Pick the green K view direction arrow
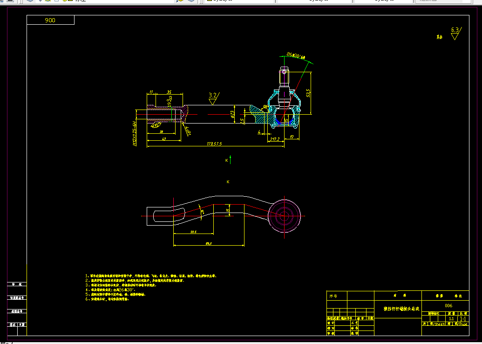This screenshot has height=344, width=482. coord(230,160)
